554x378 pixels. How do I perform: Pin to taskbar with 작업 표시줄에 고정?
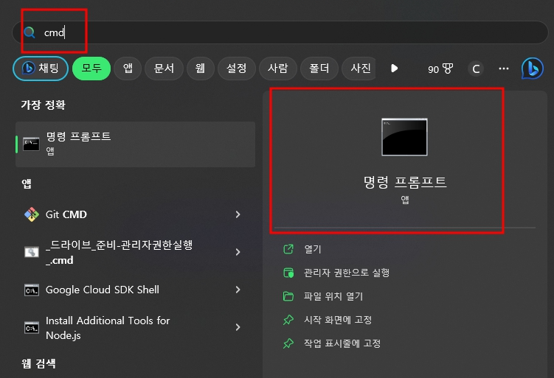pyautogui.click(x=342, y=343)
